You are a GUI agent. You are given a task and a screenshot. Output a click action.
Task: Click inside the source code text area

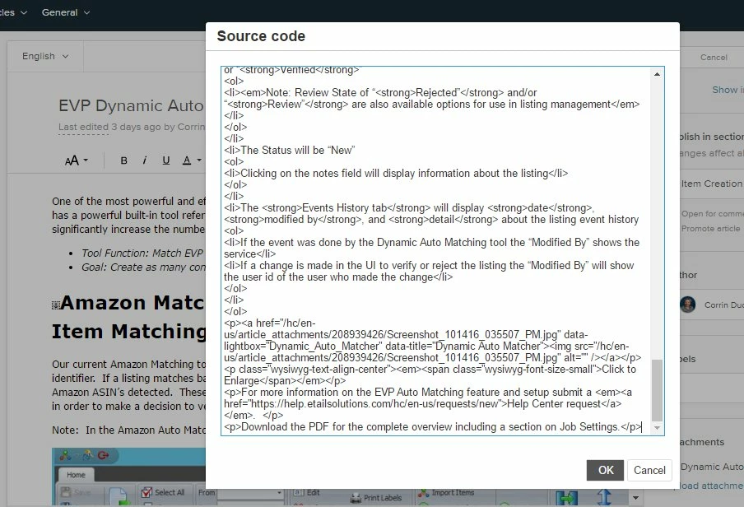pyautogui.click(x=435, y=251)
